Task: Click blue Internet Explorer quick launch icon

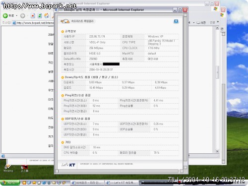Action: (44, 183)
